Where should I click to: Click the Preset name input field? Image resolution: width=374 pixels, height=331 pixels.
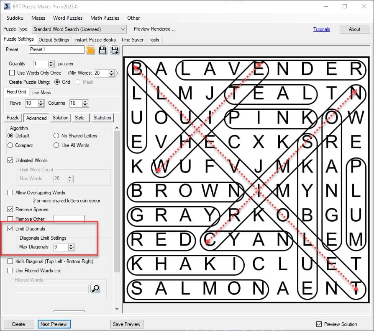click(x=56, y=49)
